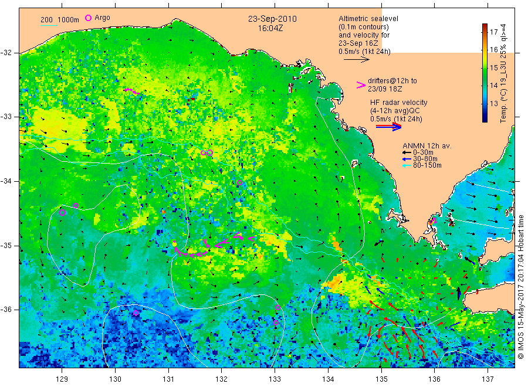
Task: Click the cyan 200 m depth contour legend line
Action: [x=49, y=25]
